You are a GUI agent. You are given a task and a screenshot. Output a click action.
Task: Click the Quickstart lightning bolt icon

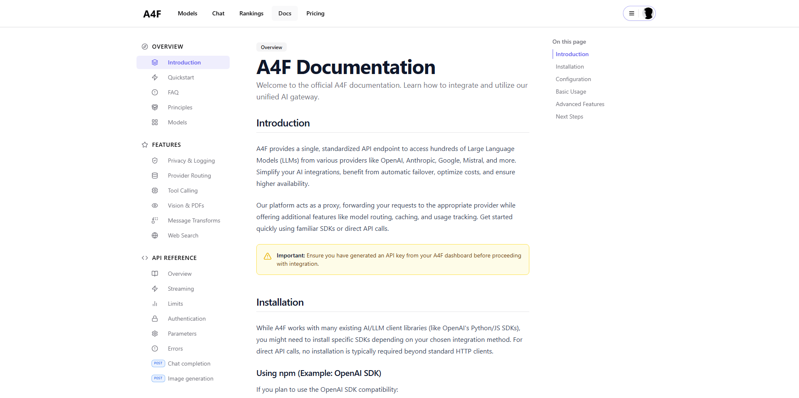pyautogui.click(x=155, y=77)
